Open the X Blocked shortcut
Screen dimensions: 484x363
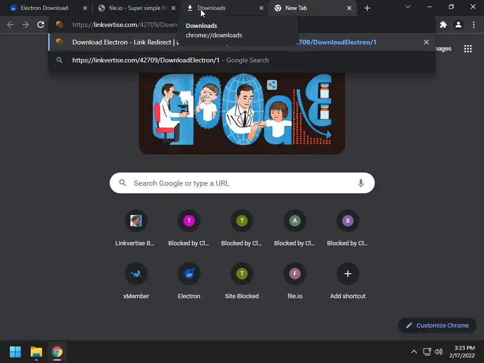pyautogui.click(x=347, y=228)
